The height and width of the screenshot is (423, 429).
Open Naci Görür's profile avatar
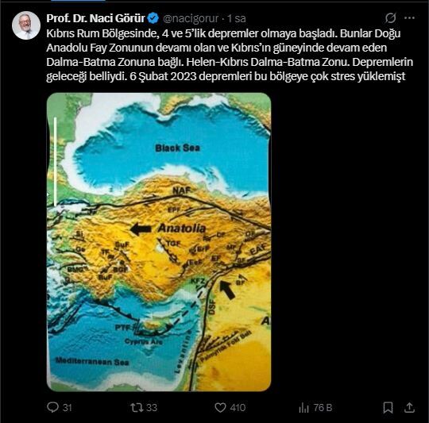click(x=26, y=25)
